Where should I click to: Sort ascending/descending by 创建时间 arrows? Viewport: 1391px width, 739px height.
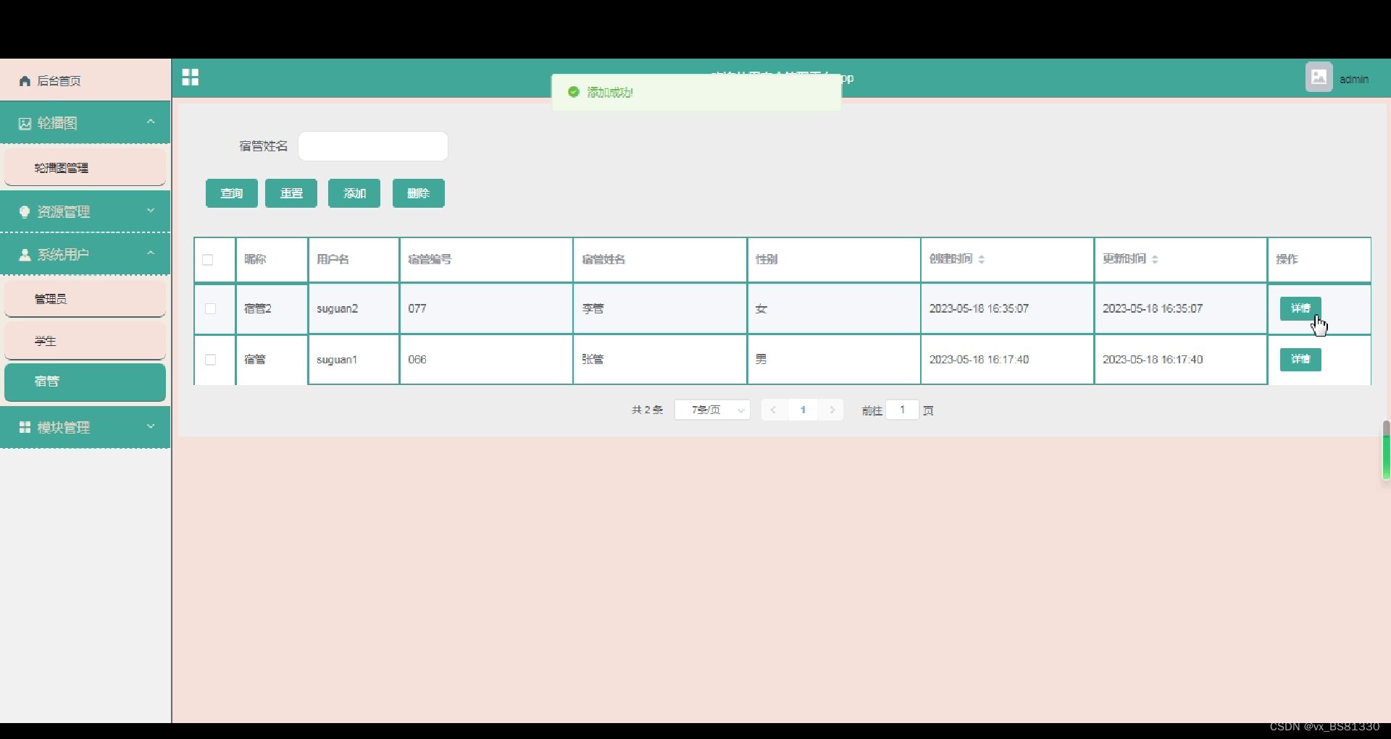pos(981,259)
